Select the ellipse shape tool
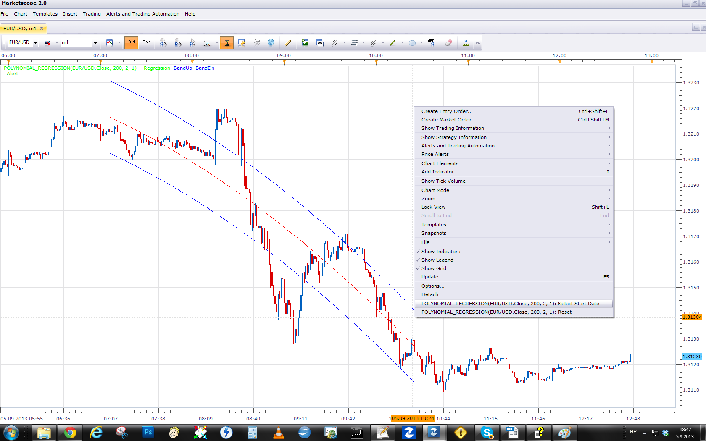Screen dimensions: 706x441 (412, 43)
